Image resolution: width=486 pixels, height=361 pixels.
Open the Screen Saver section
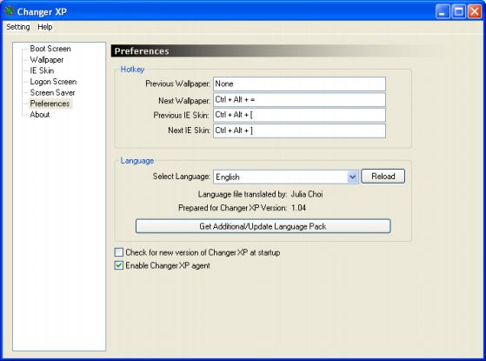click(x=52, y=92)
